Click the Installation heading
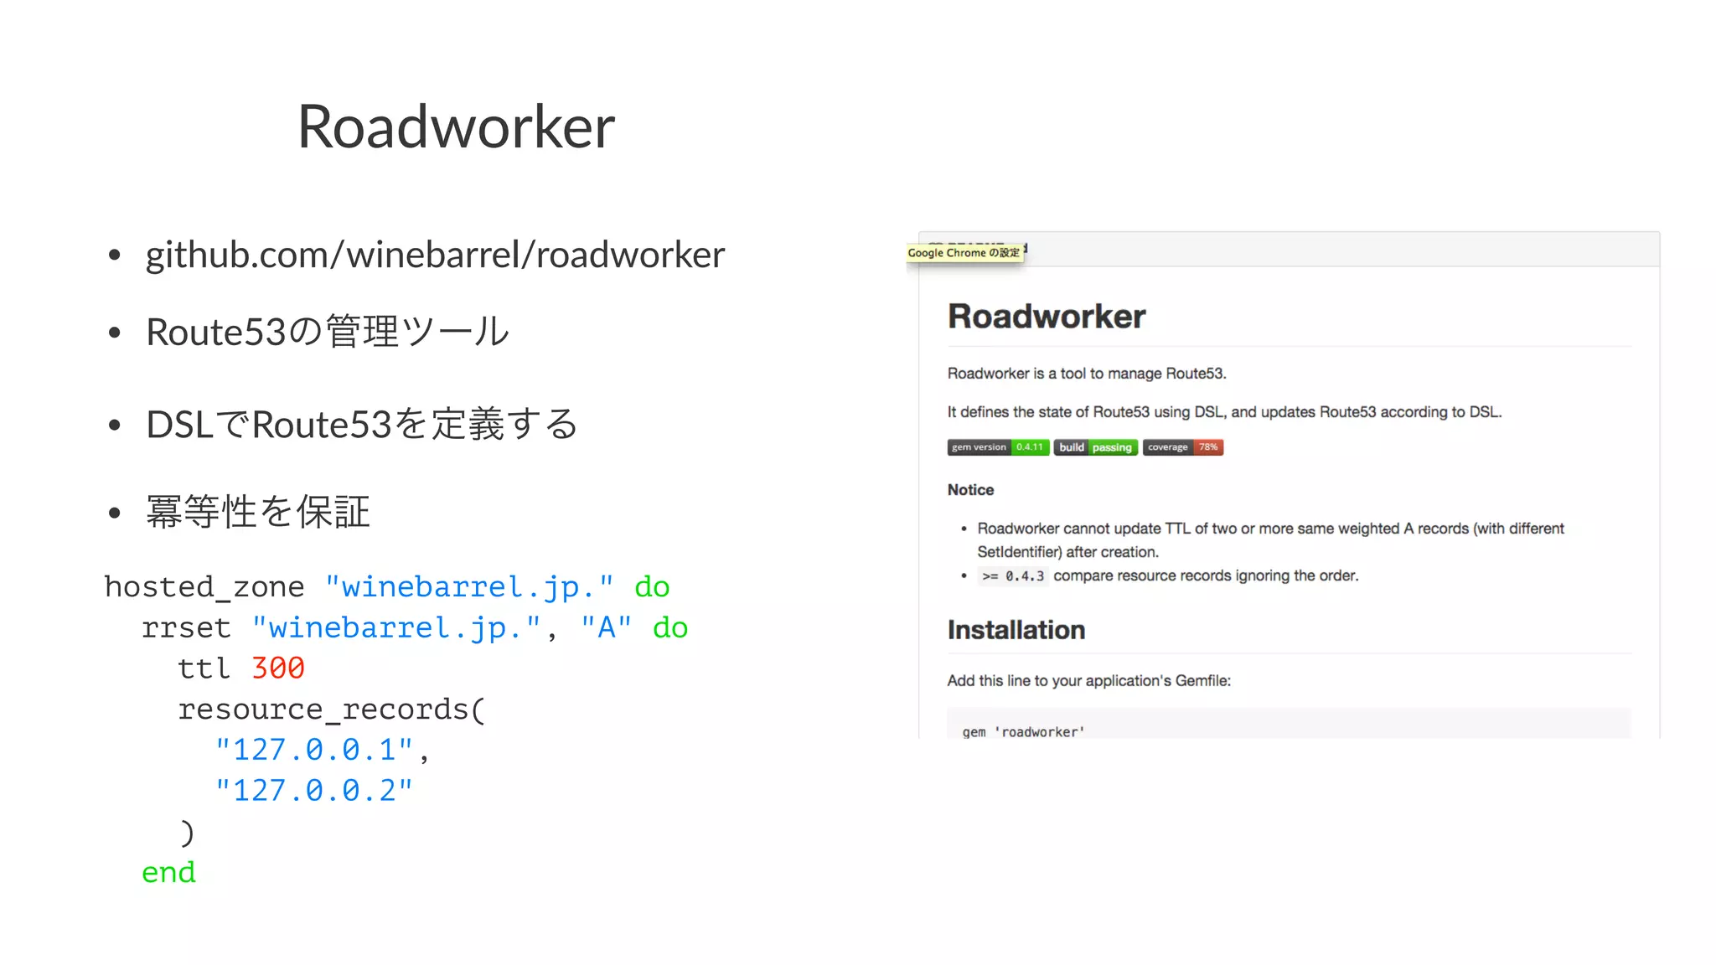 tap(1016, 630)
